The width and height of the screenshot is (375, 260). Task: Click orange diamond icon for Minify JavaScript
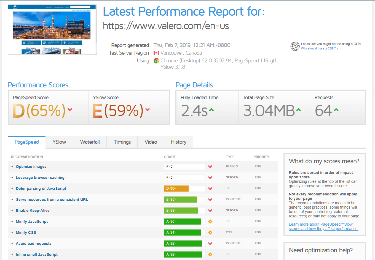click(210, 222)
